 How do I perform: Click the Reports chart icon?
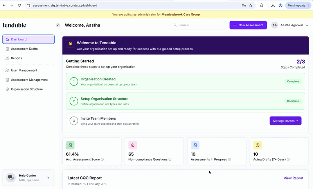tap(7, 58)
